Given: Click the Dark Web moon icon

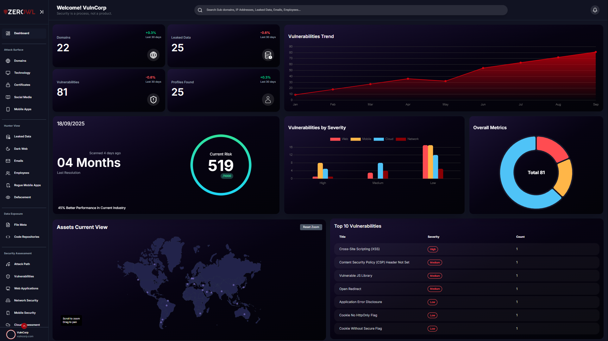Looking at the screenshot, I should click(x=8, y=149).
